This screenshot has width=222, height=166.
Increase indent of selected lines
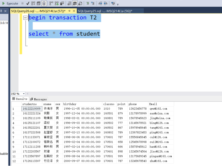click(106, 4)
